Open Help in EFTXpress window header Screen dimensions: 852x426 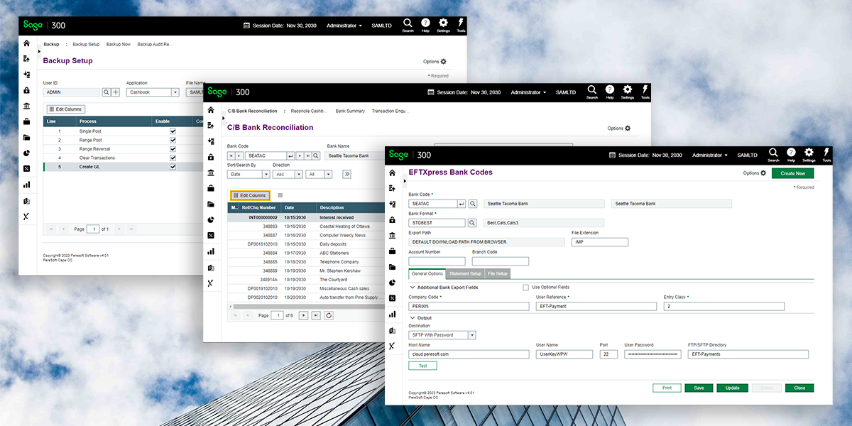click(792, 154)
